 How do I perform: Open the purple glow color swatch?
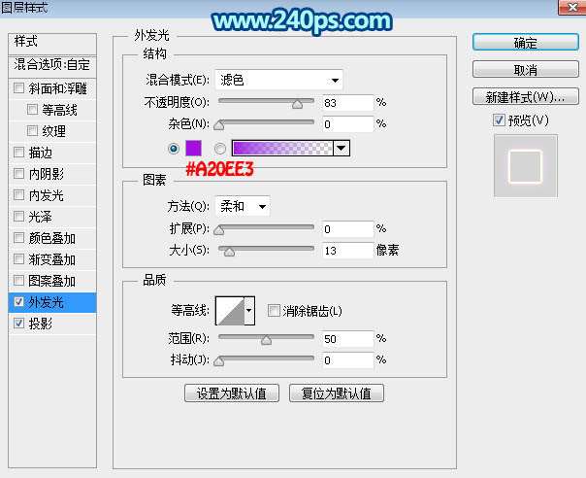(x=194, y=149)
